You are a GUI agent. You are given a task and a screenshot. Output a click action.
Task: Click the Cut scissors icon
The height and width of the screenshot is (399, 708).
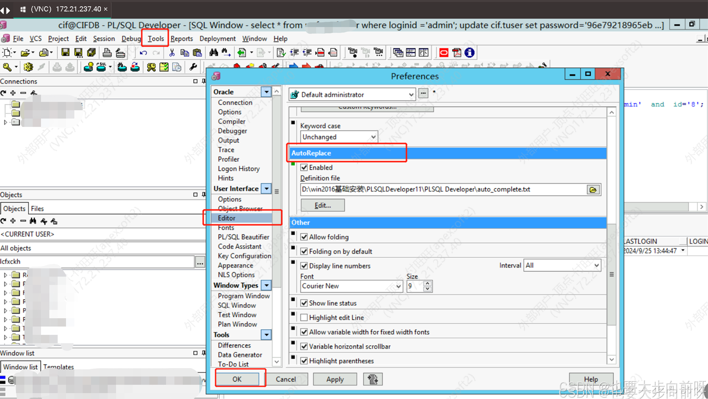(172, 53)
